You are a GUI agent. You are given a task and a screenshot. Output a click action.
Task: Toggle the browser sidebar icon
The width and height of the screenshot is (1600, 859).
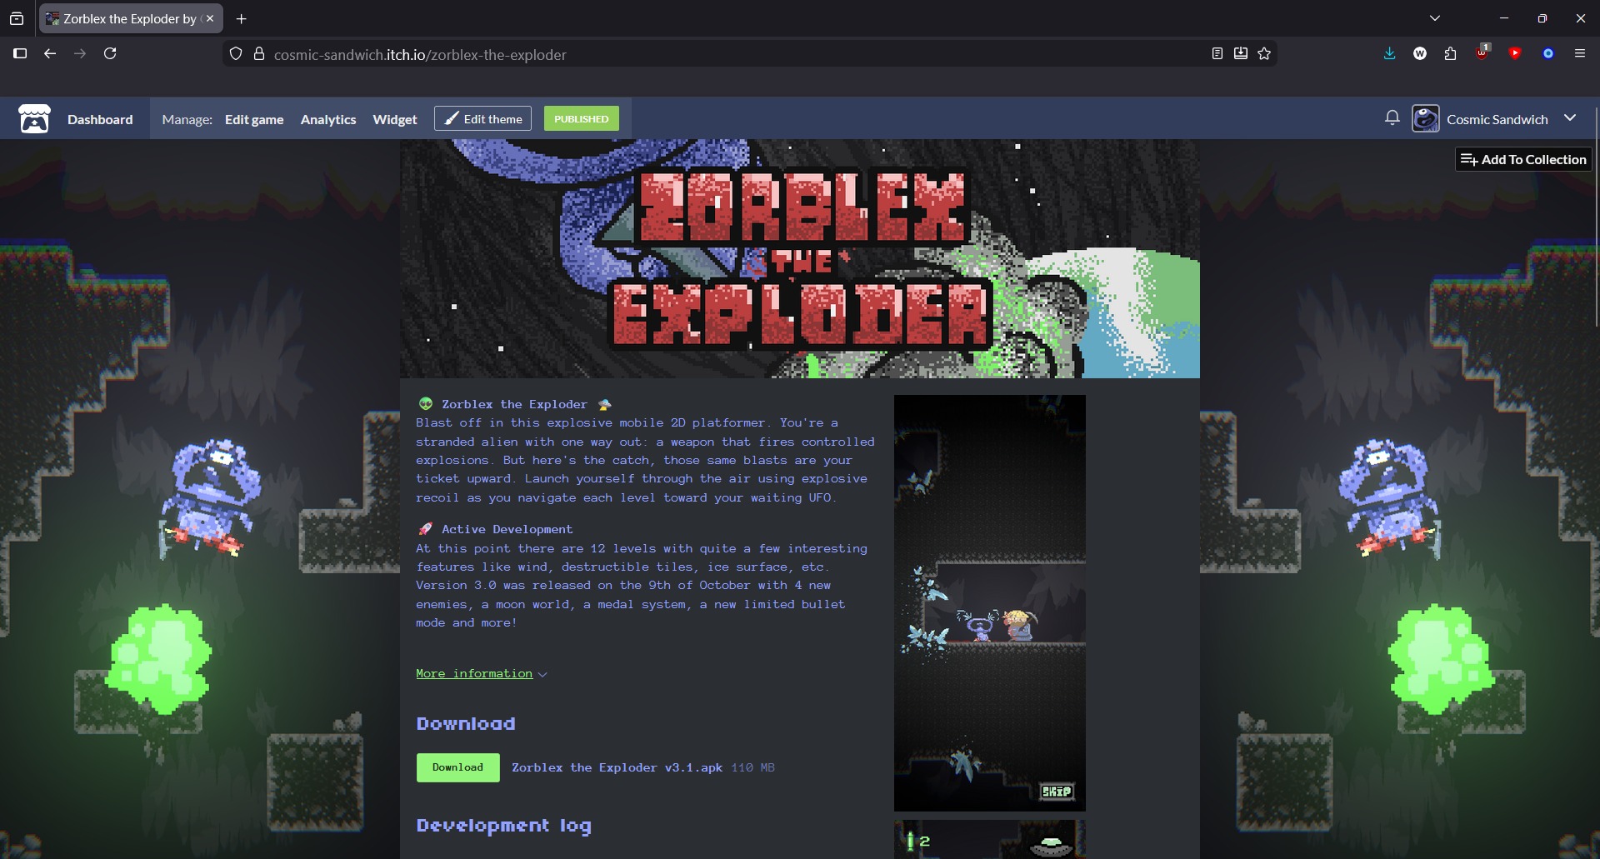(x=20, y=54)
